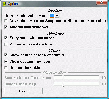Click the System section heading
The image size is (109, 99).
coord(55,10)
